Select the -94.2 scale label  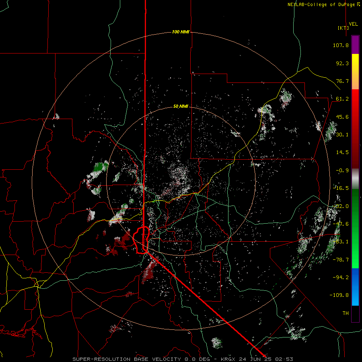click(x=341, y=278)
